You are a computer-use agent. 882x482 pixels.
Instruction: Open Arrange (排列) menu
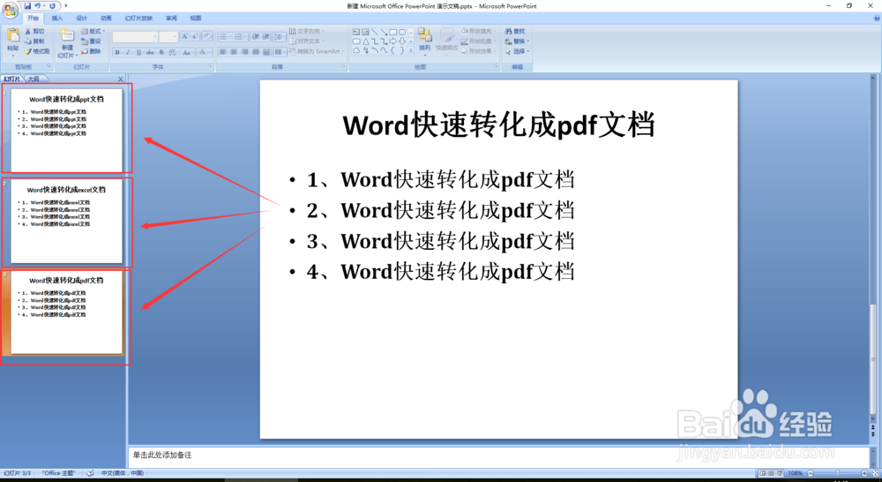coord(425,42)
